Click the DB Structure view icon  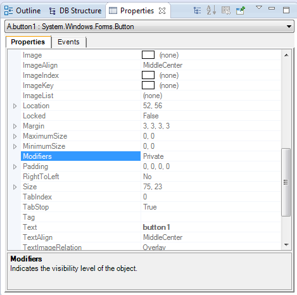[x=53, y=11]
